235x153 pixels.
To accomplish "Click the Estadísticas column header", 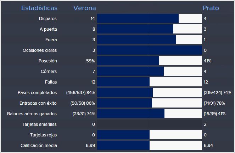I will tap(39, 8).
